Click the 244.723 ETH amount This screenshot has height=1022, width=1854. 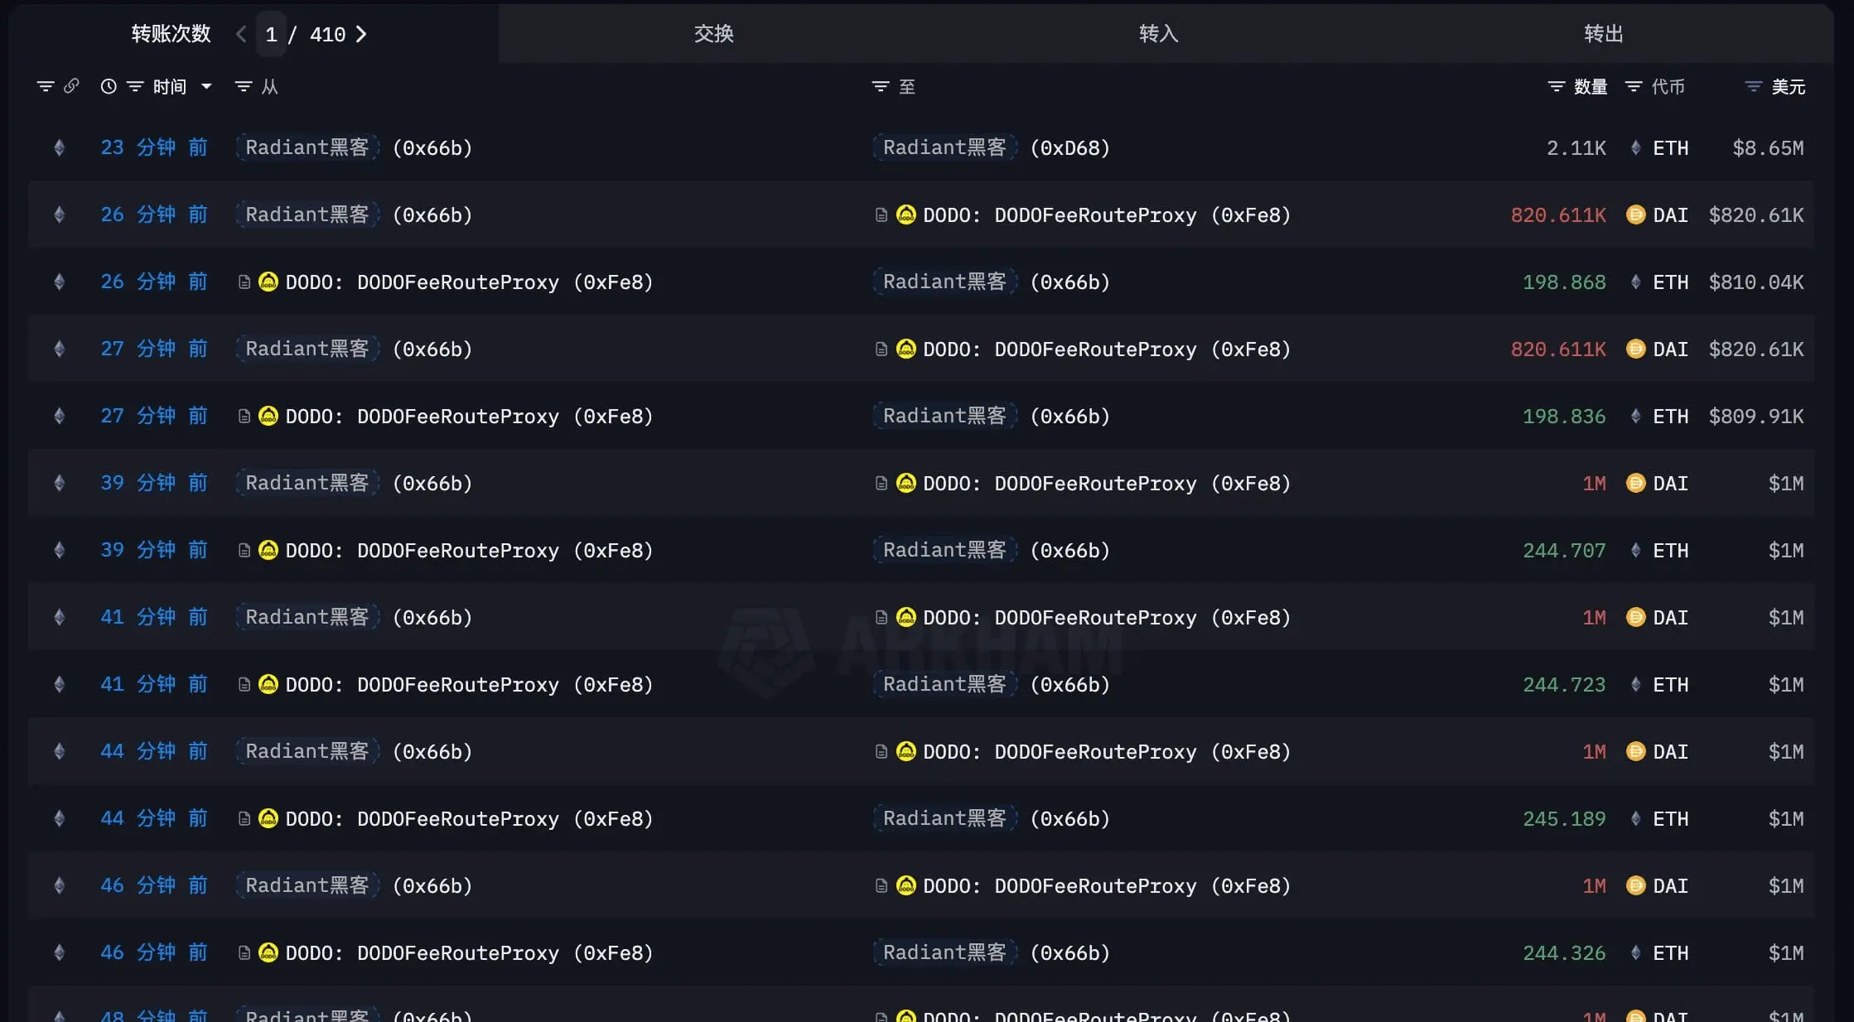[1564, 684]
